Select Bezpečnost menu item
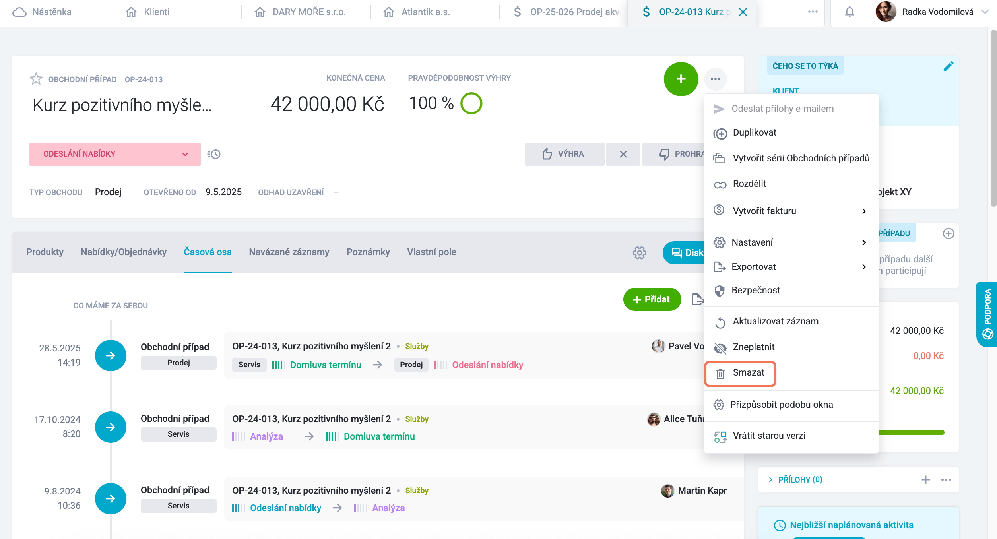997x539 pixels. click(x=791, y=291)
